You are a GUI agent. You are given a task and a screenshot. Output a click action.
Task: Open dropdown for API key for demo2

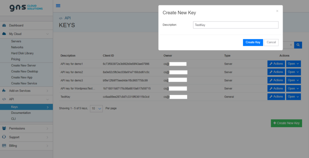click(294, 72)
